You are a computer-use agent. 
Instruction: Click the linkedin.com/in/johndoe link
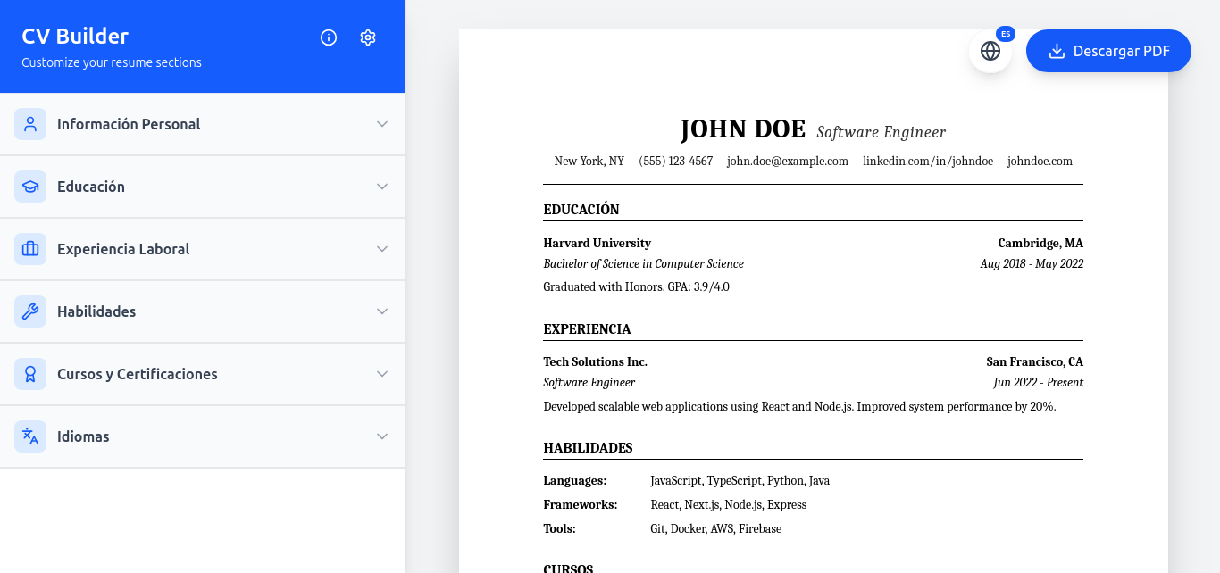(927, 162)
